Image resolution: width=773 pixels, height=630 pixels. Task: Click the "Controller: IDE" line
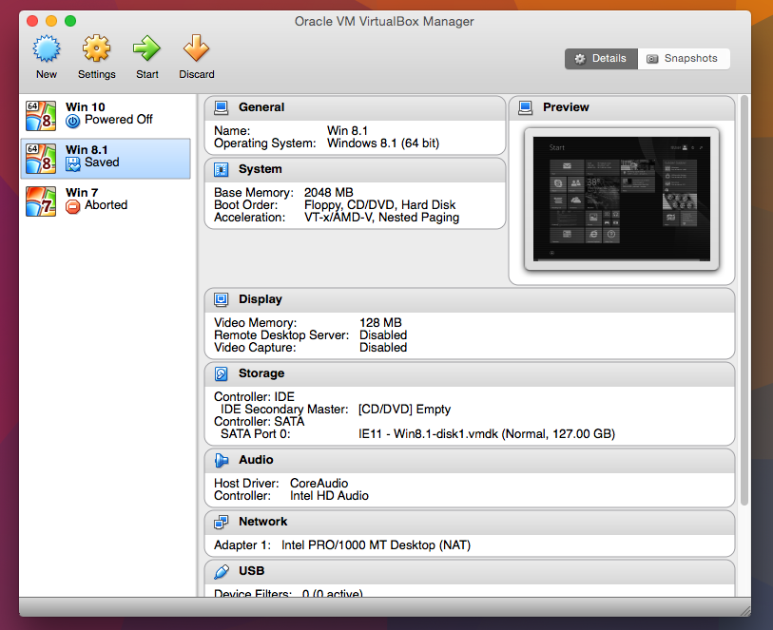255,397
